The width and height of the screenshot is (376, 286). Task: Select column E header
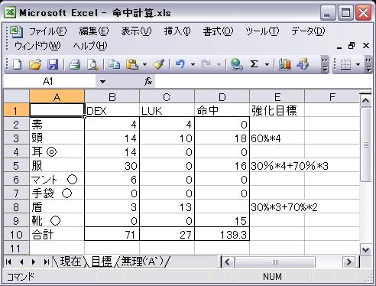tap(277, 97)
